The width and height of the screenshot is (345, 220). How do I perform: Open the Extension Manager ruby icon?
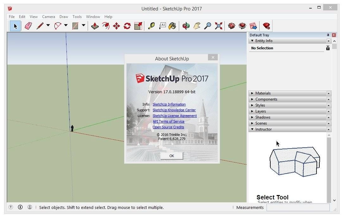[267, 26]
